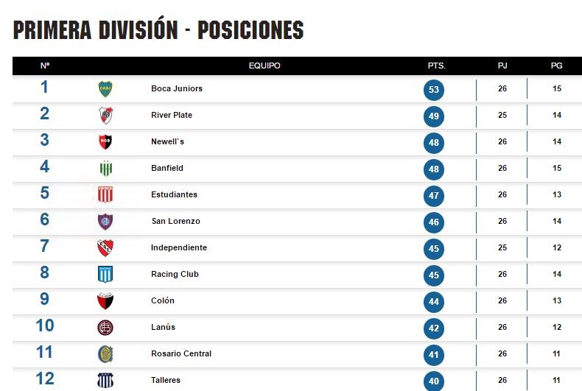This screenshot has height=391, width=582.
Task: Sort by the PTS. column header
Action: (x=436, y=66)
